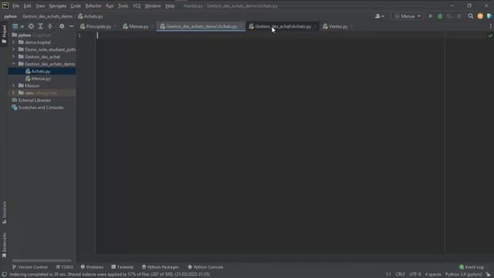Click the CRLF line separator in status bar
This screenshot has width=494, height=278.
400,274
